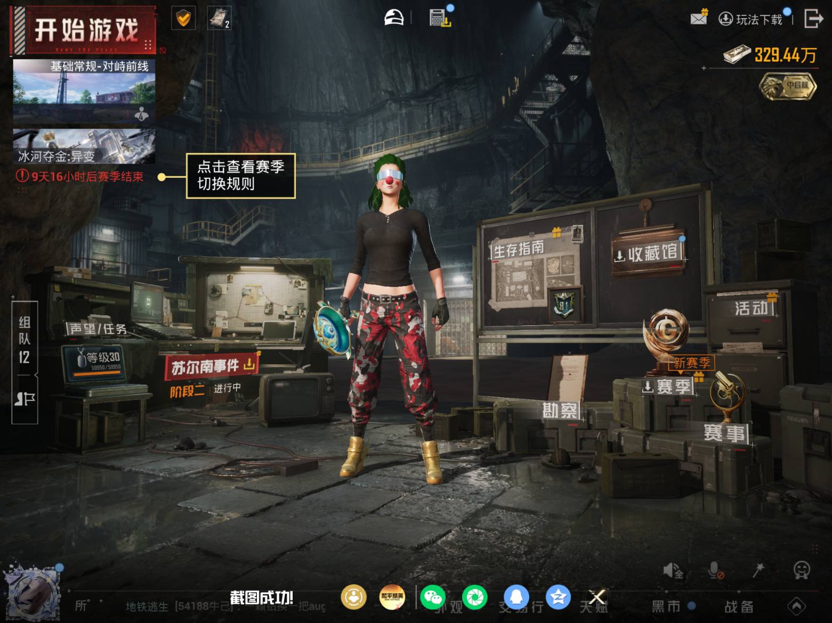Share screenshot to Qzone star icon
Screen dimensions: 832x623
click(558, 597)
